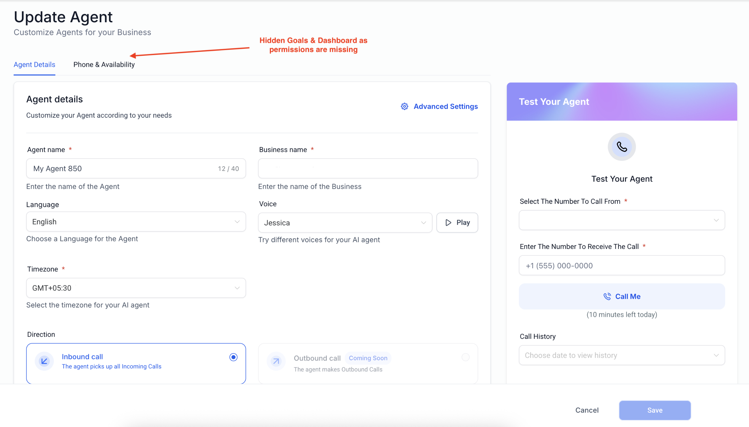Click the phone icon in Test Your Agent
The width and height of the screenshot is (749, 427).
(621, 147)
